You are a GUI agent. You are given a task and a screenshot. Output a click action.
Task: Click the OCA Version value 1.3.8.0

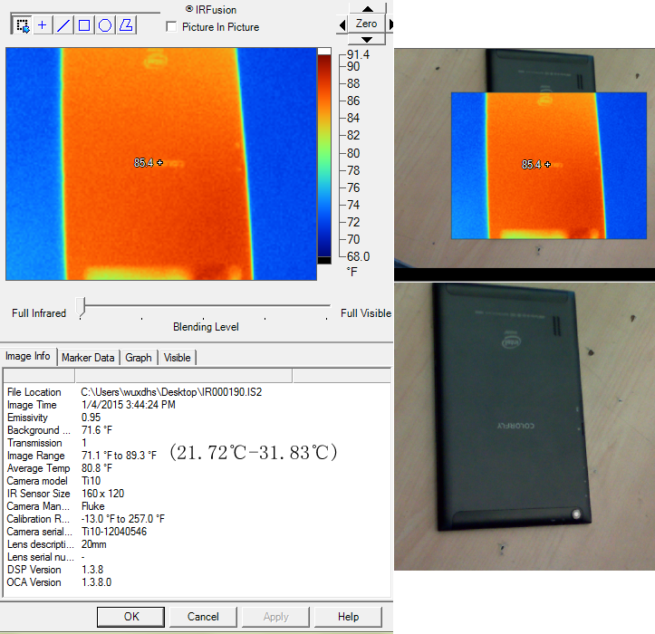pyautogui.click(x=97, y=582)
